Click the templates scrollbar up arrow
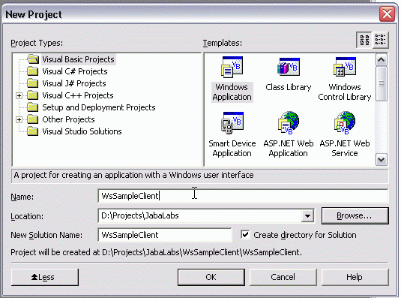401x298 pixels. tap(382, 60)
